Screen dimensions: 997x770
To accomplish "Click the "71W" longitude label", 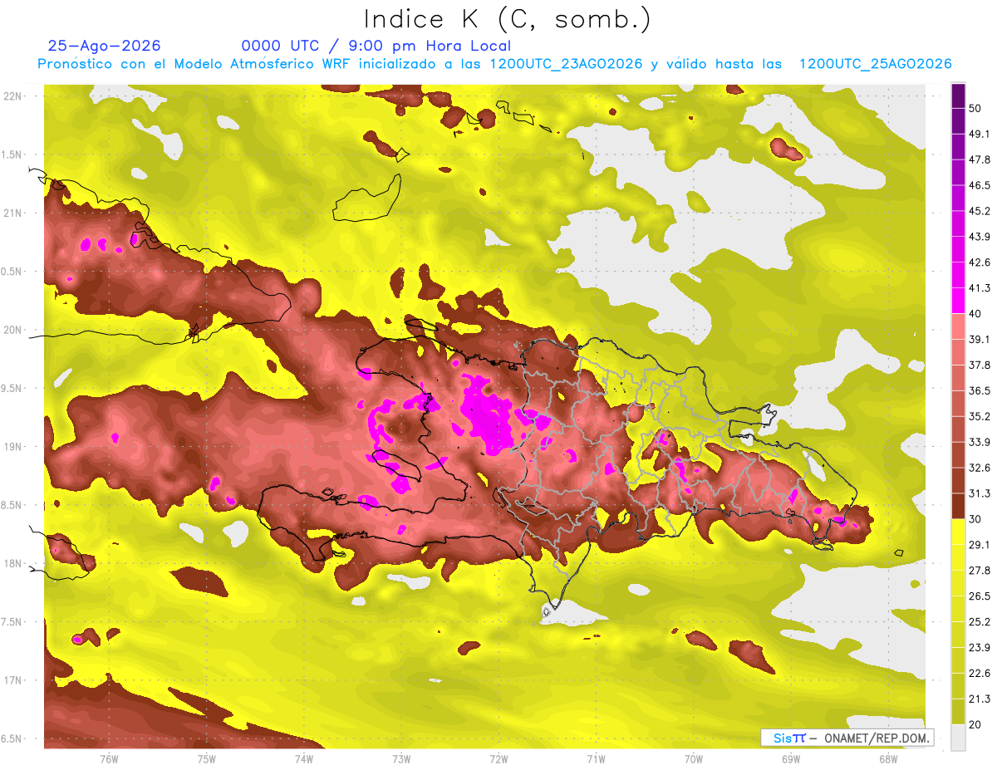I will pyautogui.click(x=596, y=759).
